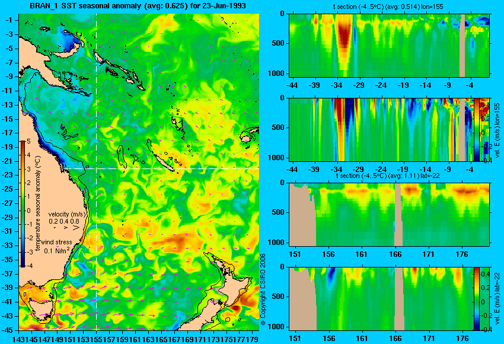This screenshot has width=504, height=344.
Task: Click the '0' tick on temperature color bar
Action: 28,211
